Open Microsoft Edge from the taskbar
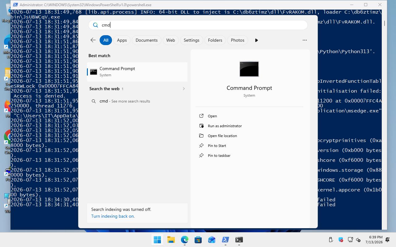The height and width of the screenshot is (247, 396). tap(185, 240)
